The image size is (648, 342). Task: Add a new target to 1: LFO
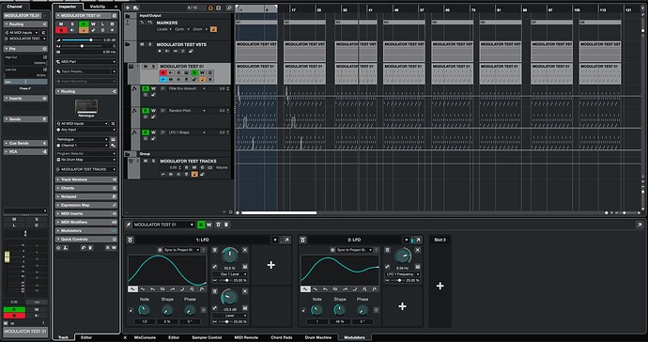coord(271,265)
